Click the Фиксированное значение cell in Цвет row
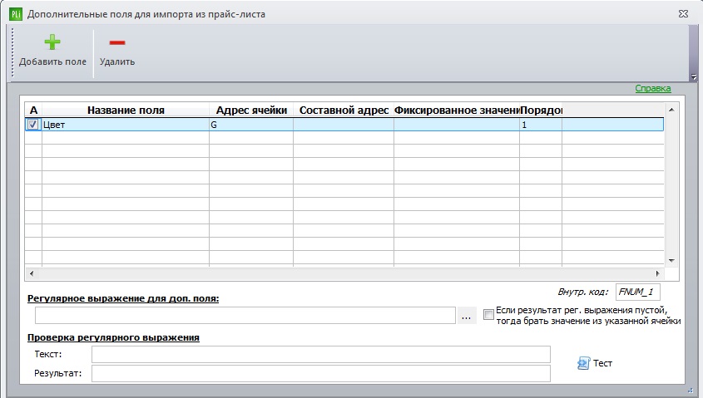Viewport: 703px width, 398px height. pyautogui.click(x=457, y=125)
